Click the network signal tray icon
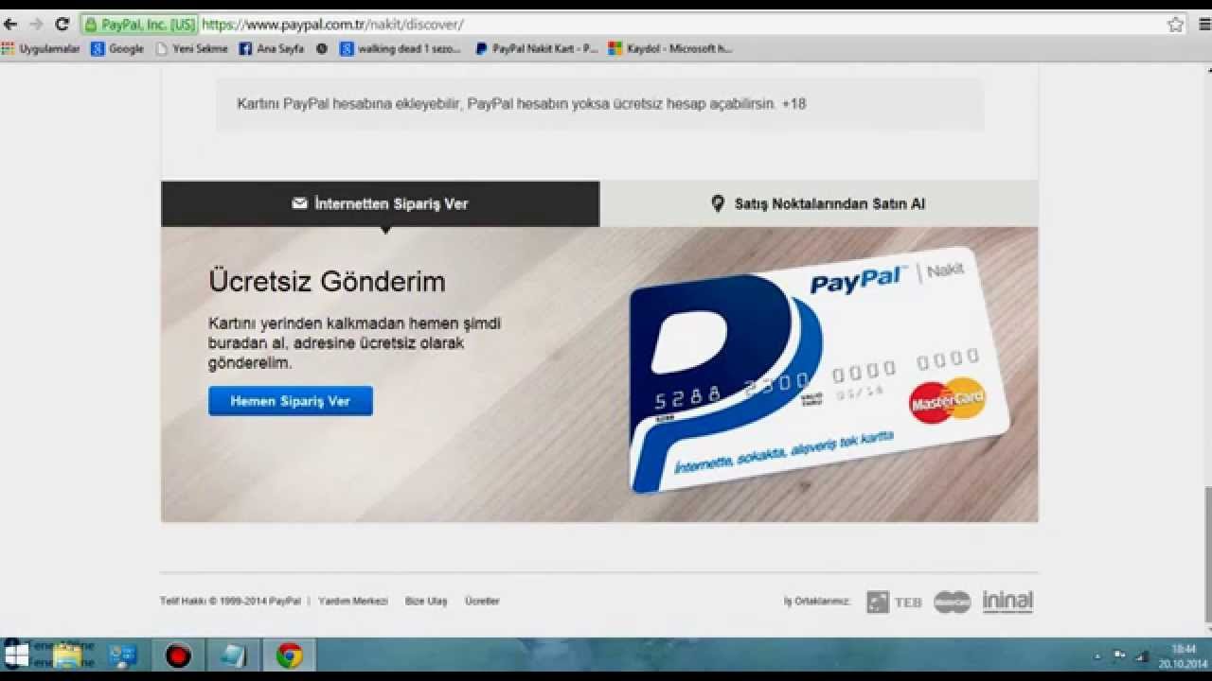Viewport: 1212px width, 681px height. [1142, 655]
